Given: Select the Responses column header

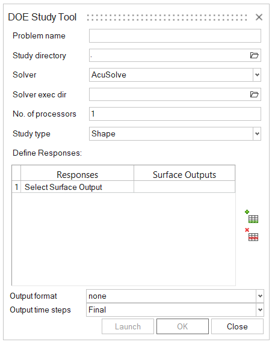Looking at the screenshot, I should pyautogui.click(x=77, y=174).
